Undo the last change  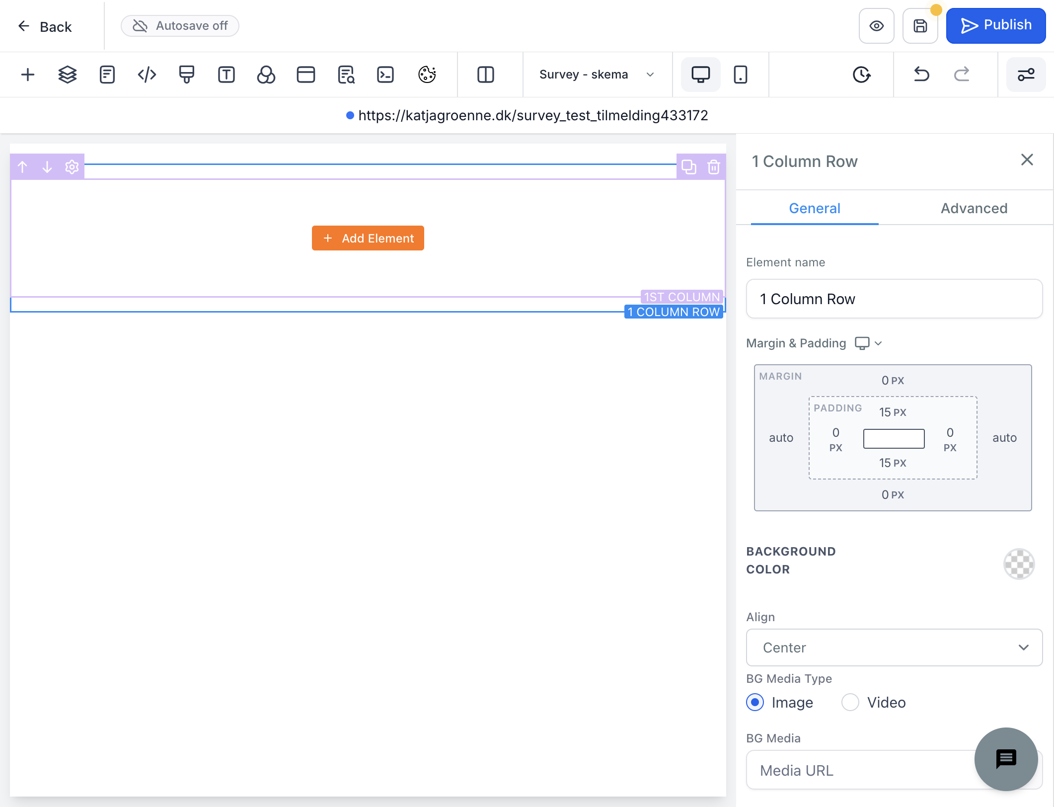[x=921, y=75]
